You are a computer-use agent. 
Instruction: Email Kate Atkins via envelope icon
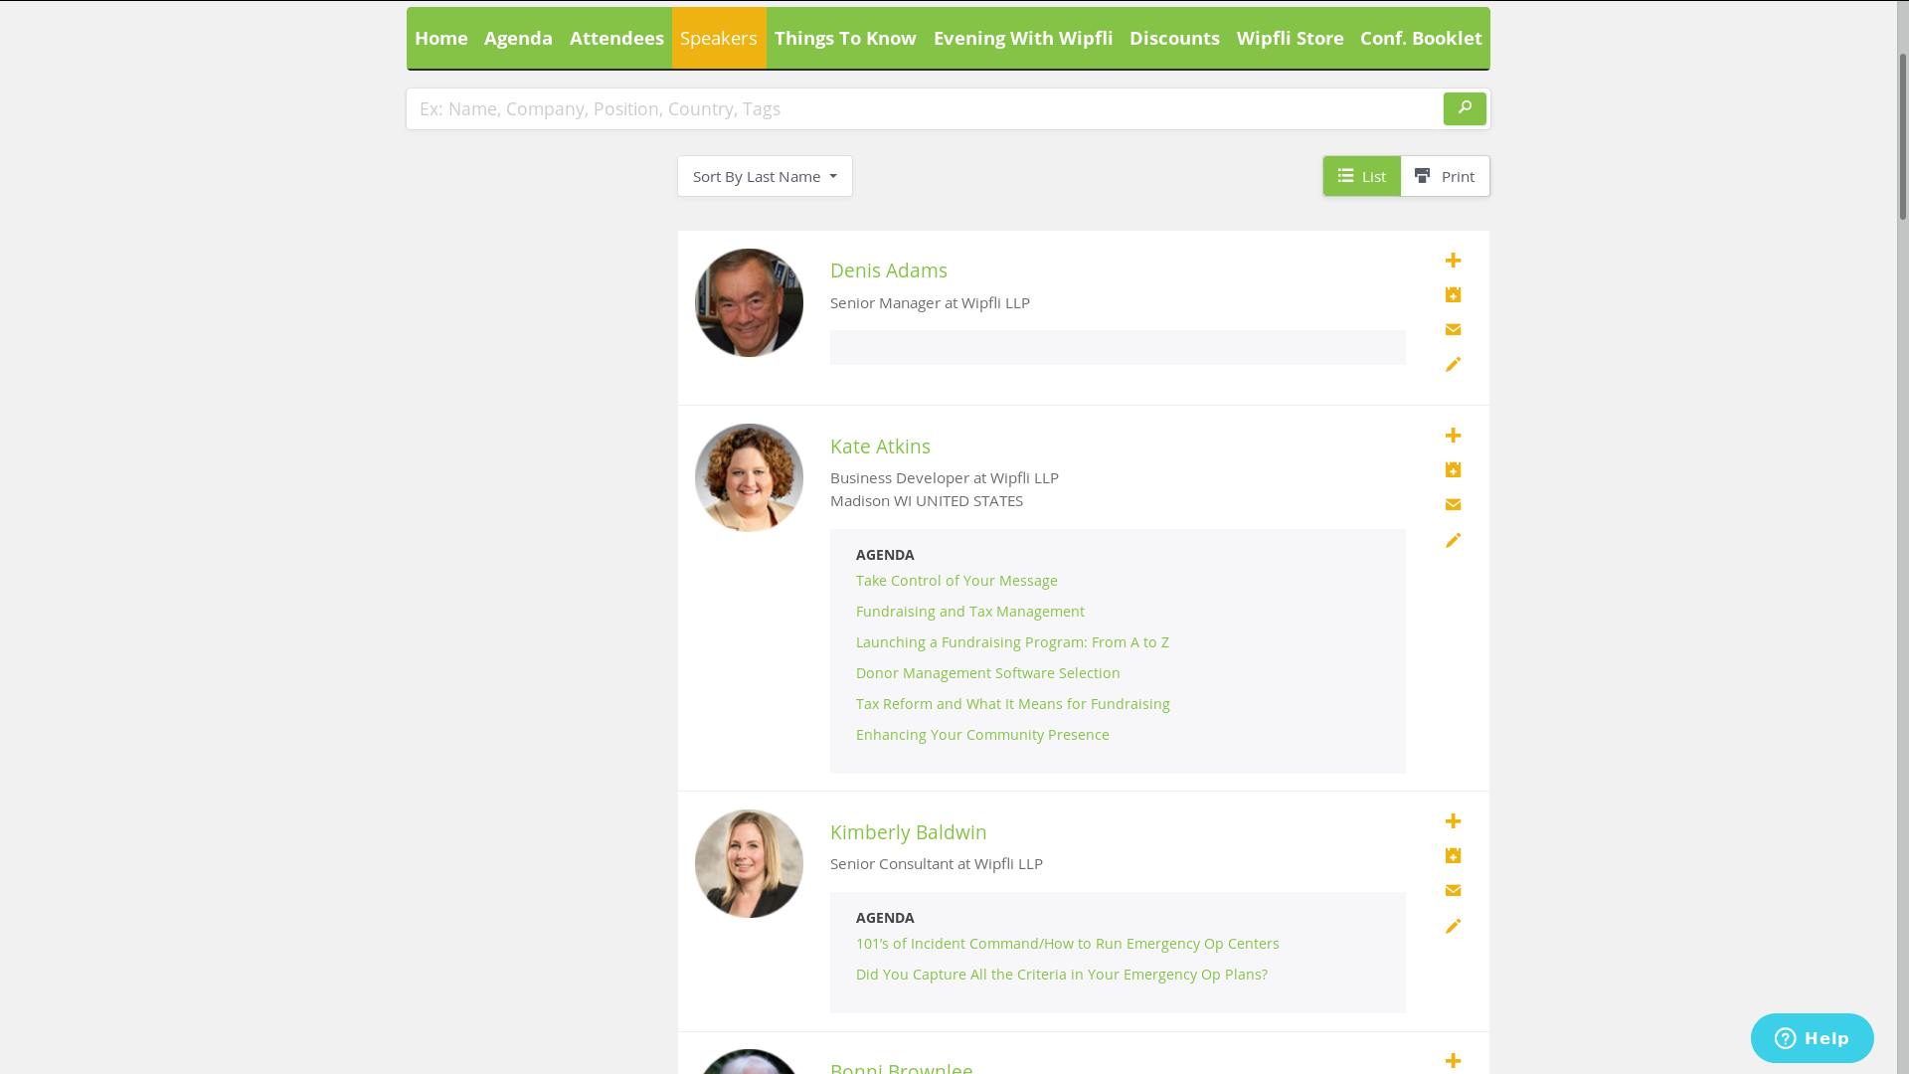pyautogui.click(x=1453, y=504)
